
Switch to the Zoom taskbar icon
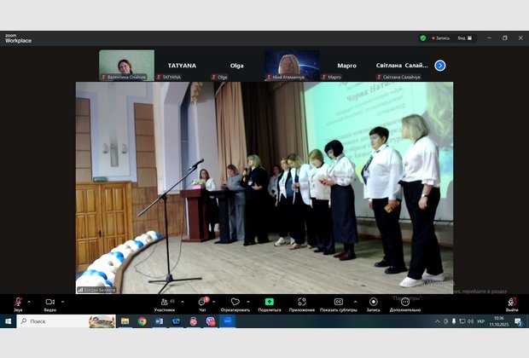(x=228, y=321)
